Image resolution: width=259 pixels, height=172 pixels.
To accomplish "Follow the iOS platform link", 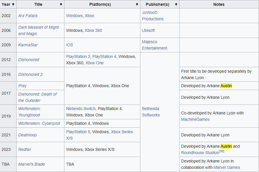I will pyautogui.click(x=69, y=45).
